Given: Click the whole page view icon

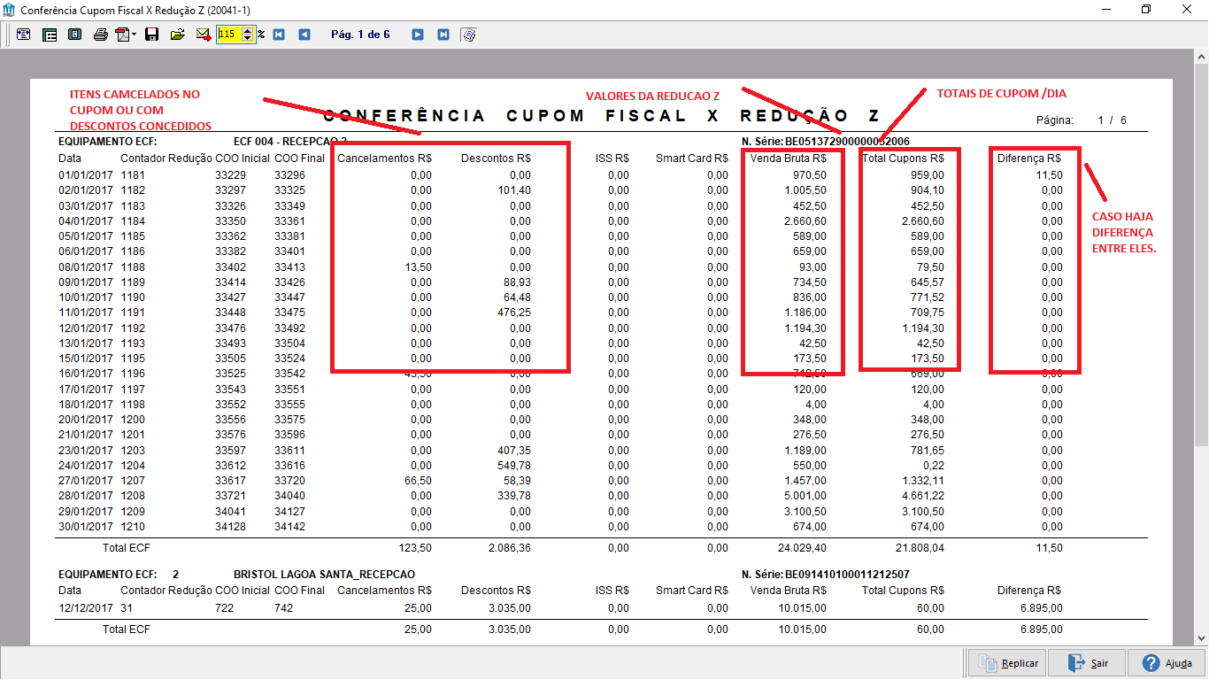Looking at the screenshot, I should point(74,35).
